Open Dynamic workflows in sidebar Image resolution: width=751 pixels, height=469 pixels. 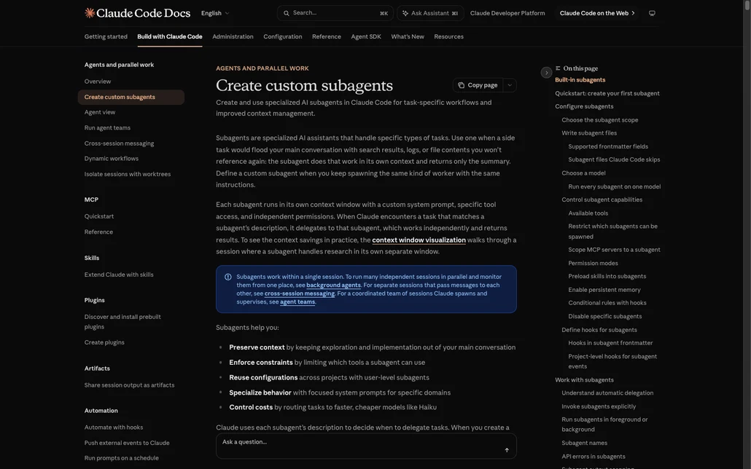click(111, 159)
